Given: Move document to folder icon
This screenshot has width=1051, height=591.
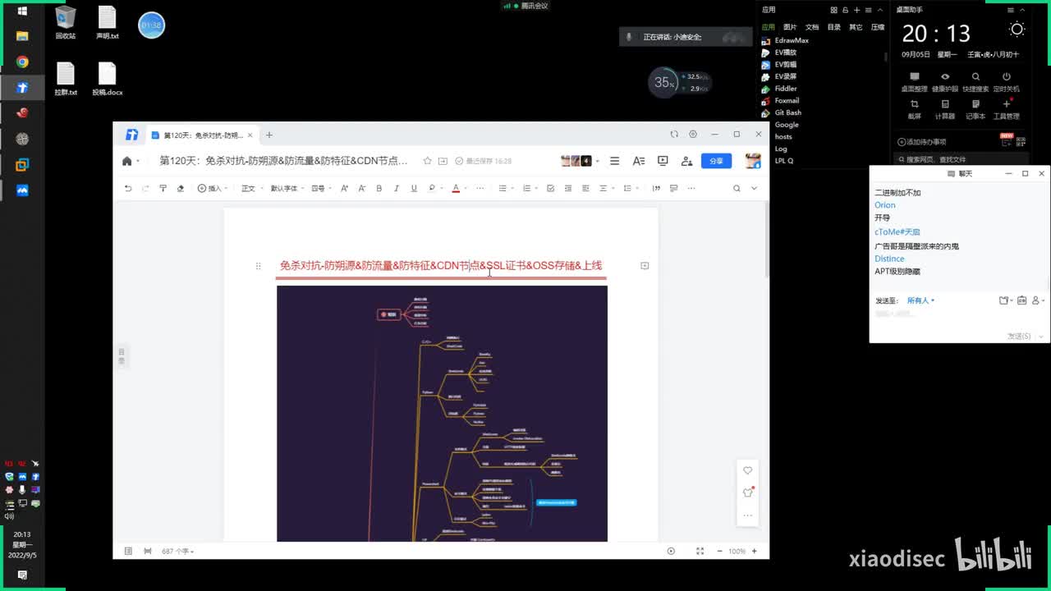Looking at the screenshot, I should (x=443, y=161).
